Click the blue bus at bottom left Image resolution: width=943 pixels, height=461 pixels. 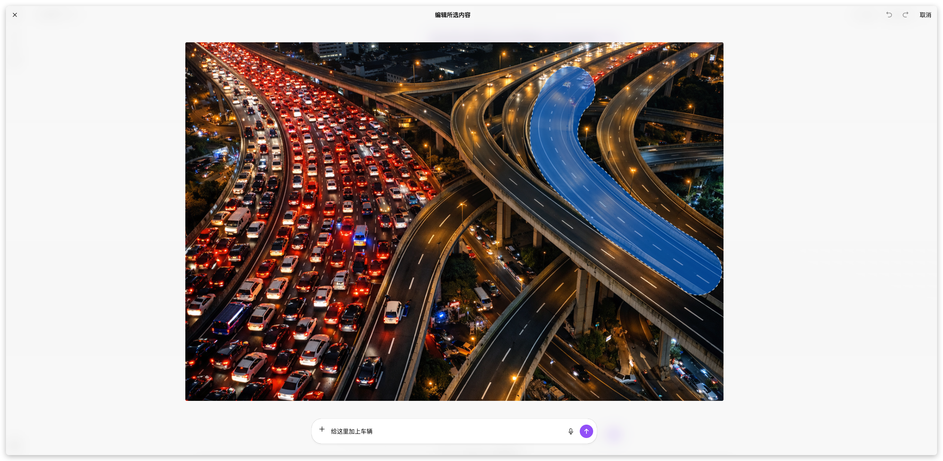click(230, 318)
